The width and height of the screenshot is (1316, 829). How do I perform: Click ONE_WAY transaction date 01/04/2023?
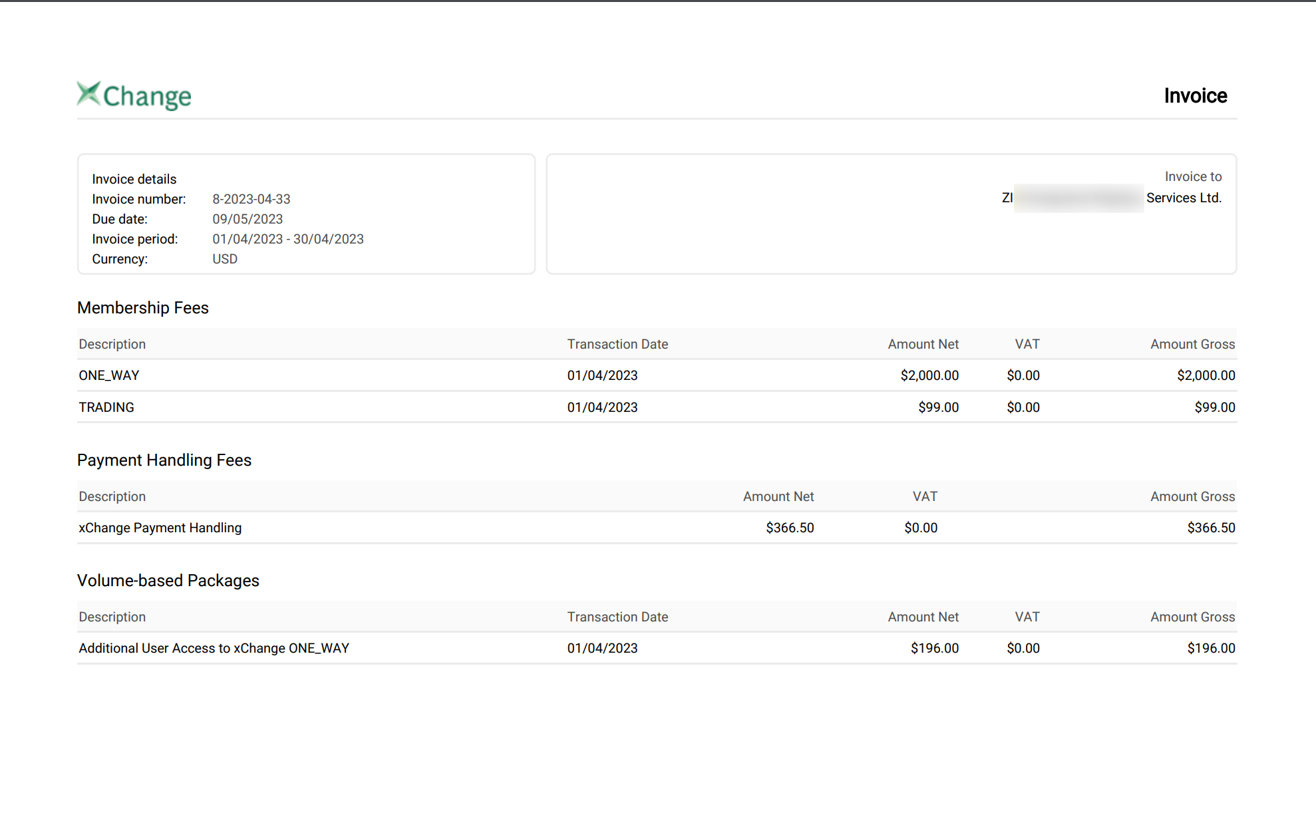coord(602,375)
